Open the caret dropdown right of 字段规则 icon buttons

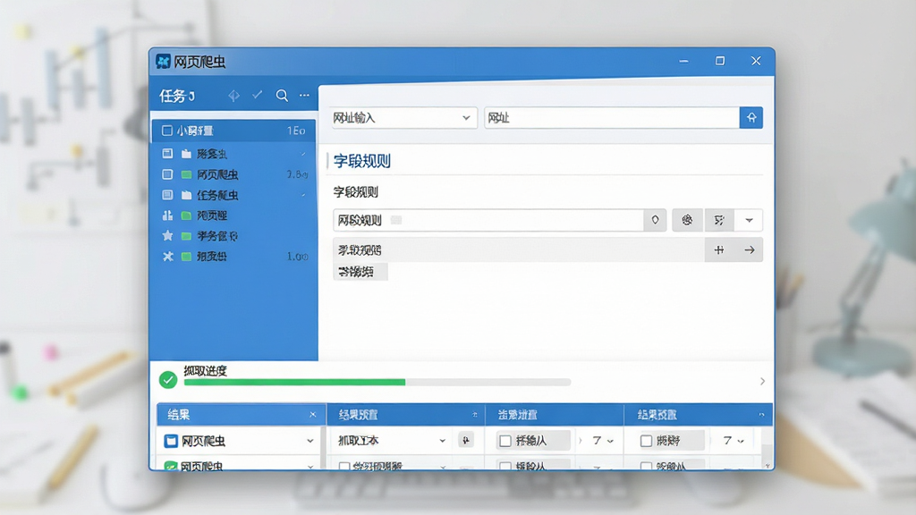(749, 220)
